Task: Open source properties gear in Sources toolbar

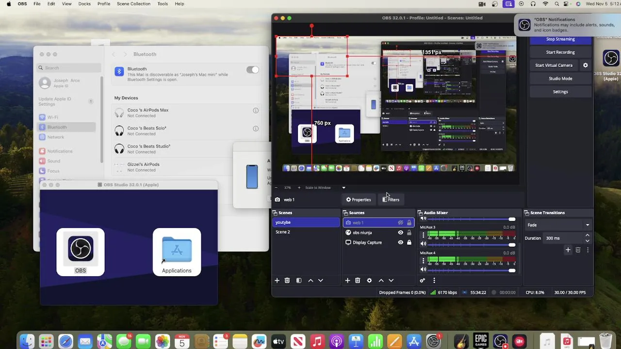Action: click(x=369, y=280)
